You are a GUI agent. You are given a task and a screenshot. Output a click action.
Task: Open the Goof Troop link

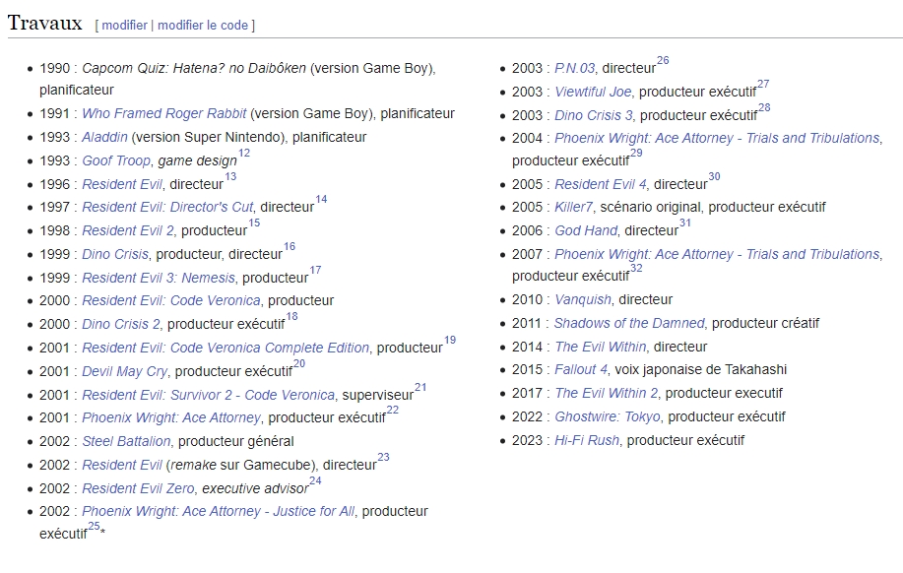(116, 160)
